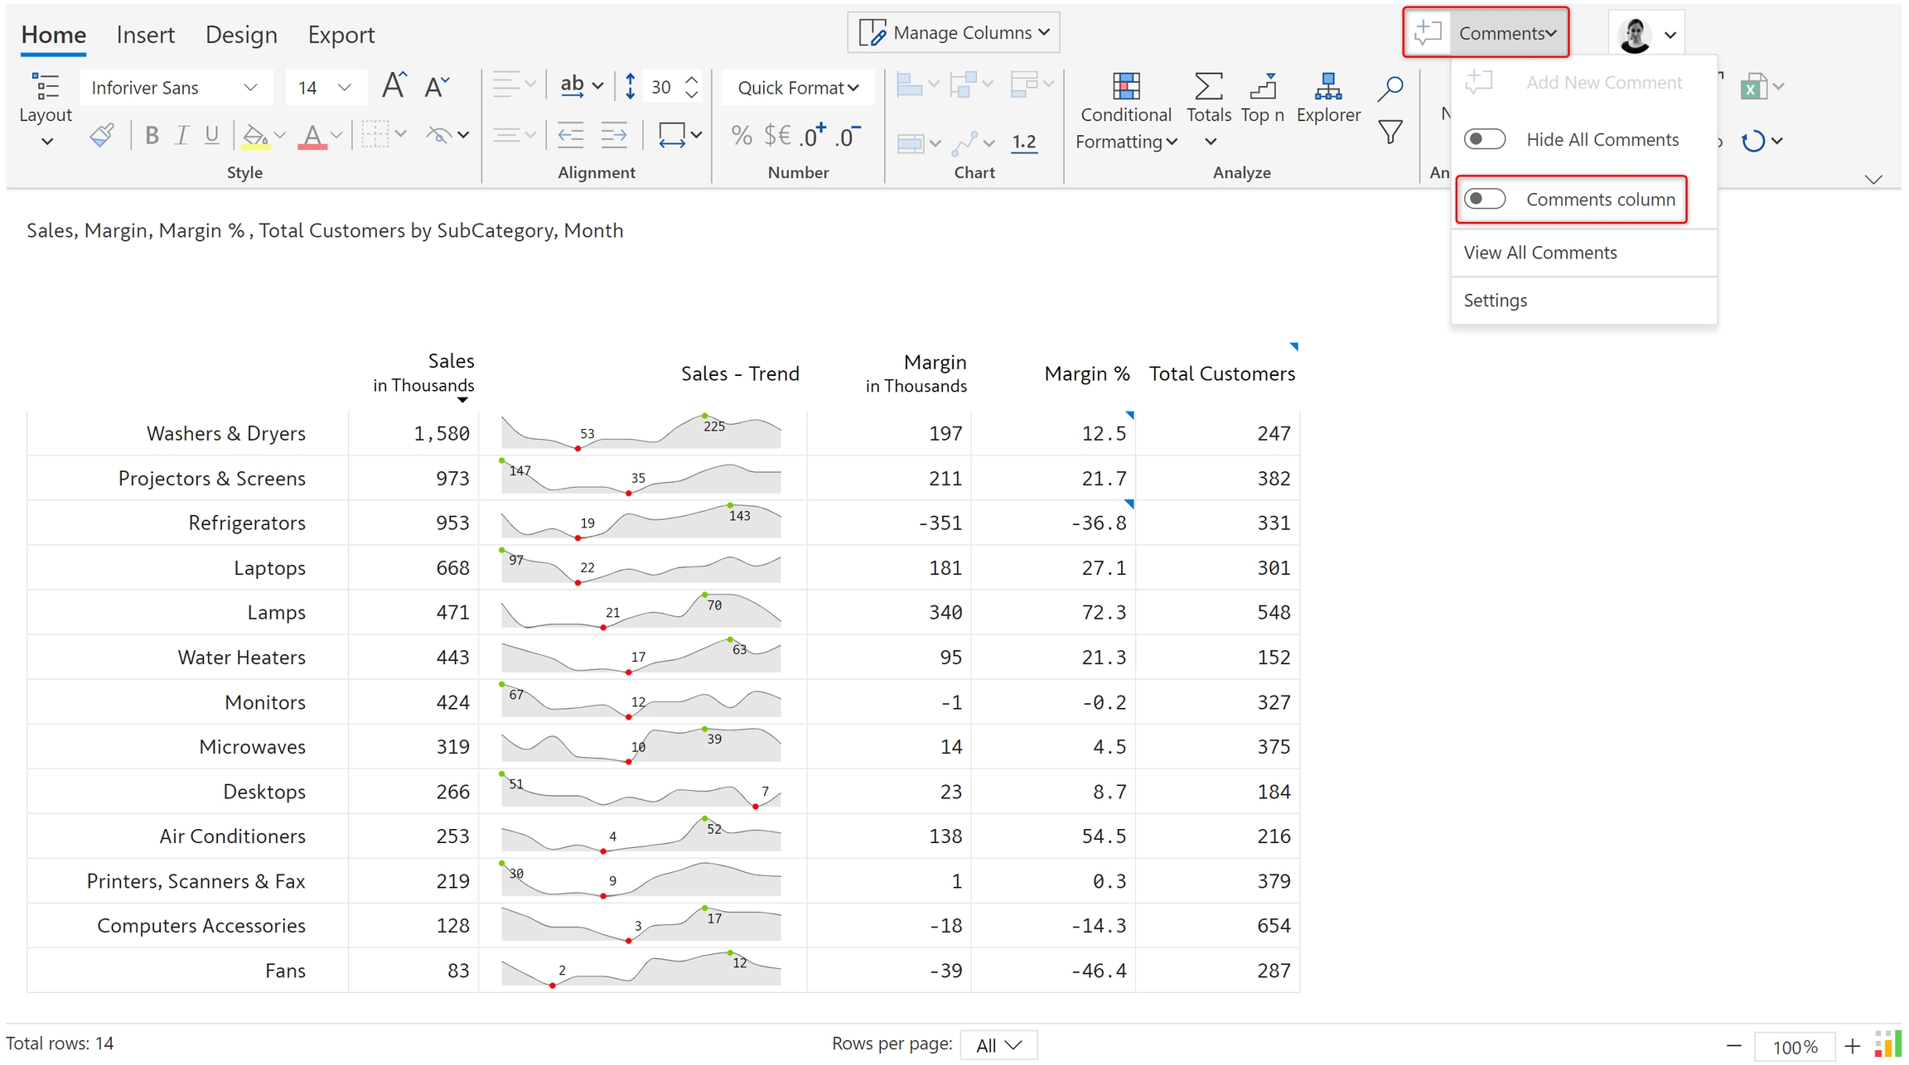Select View All Comments menu item
Image resolution: width=1909 pixels, height=1065 pixels.
click(x=1539, y=253)
